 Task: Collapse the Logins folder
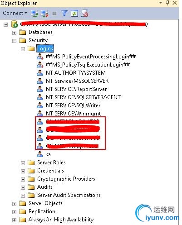click(23, 49)
